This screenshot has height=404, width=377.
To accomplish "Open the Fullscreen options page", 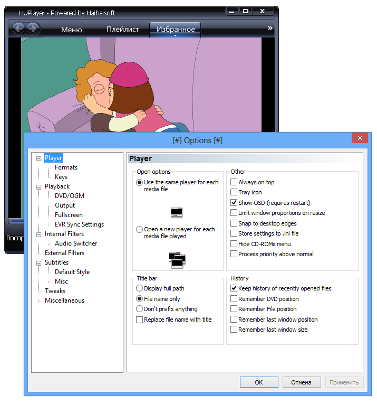I will [69, 215].
